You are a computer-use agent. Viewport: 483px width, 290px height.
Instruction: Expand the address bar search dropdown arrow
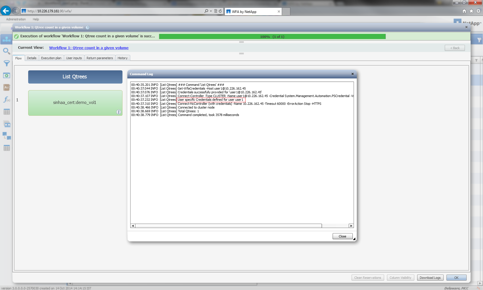click(211, 11)
